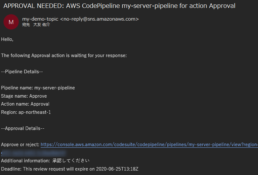Click the Deadline expiry line
258x175 pixels.
point(70,169)
